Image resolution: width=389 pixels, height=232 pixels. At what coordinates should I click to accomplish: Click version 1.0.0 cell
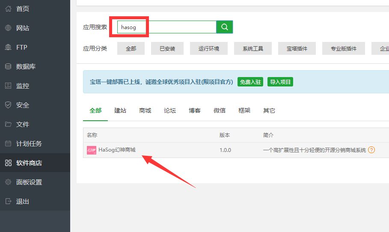pyautogui.click(x=225, y=150)
